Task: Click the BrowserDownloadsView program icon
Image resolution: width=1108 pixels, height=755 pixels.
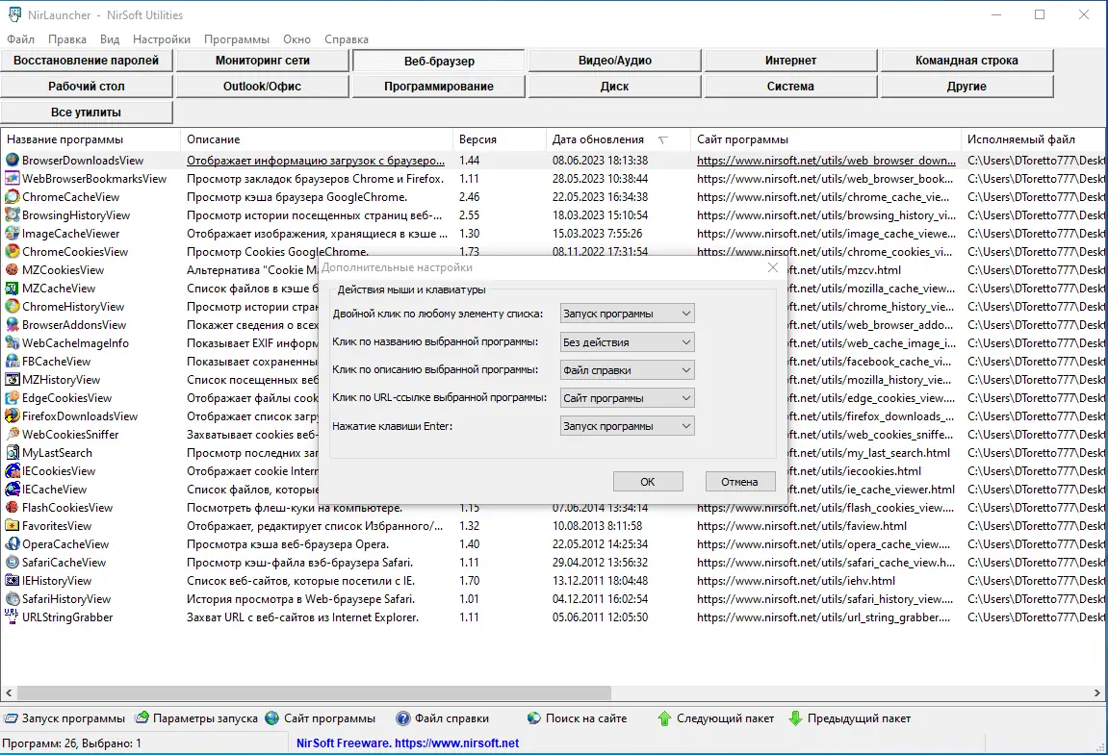Action: click(12, 161)
